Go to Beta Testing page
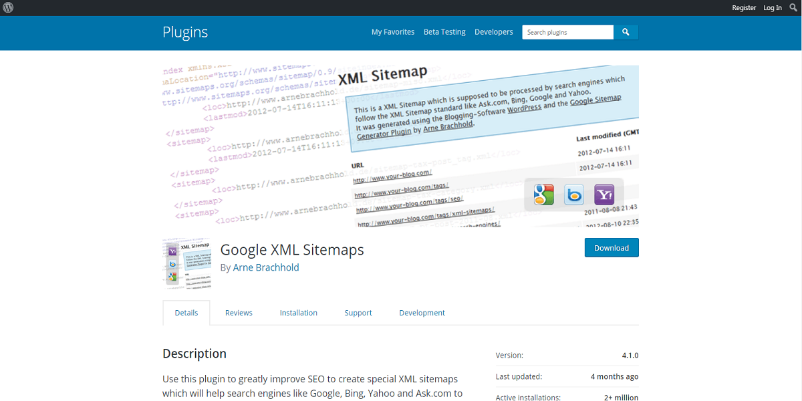This screenshot has height=401, width=802. click(x=444, y=32)
